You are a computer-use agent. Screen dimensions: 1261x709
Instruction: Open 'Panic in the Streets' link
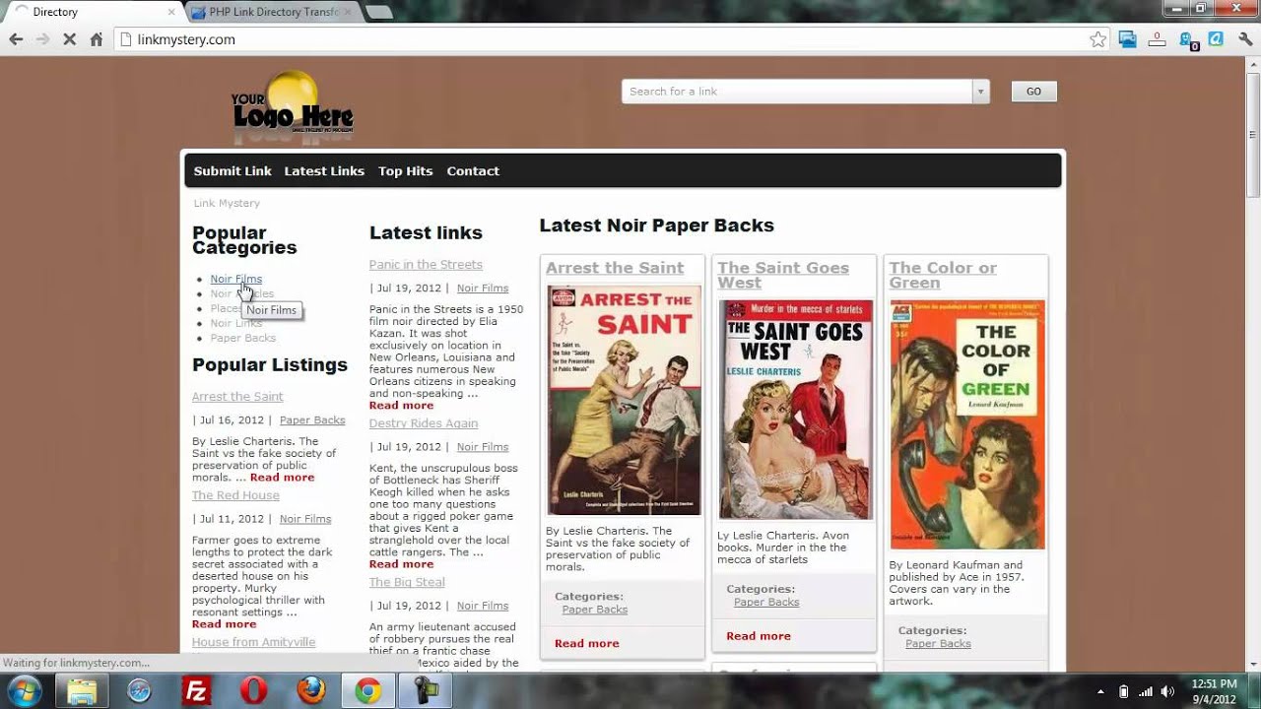(426, 264)
